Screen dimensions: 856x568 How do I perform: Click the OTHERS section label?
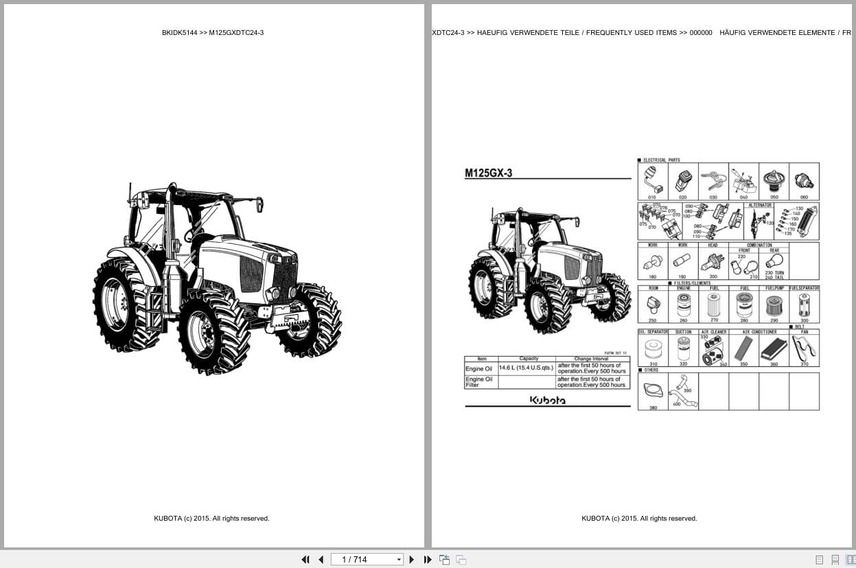click(651, 370)
